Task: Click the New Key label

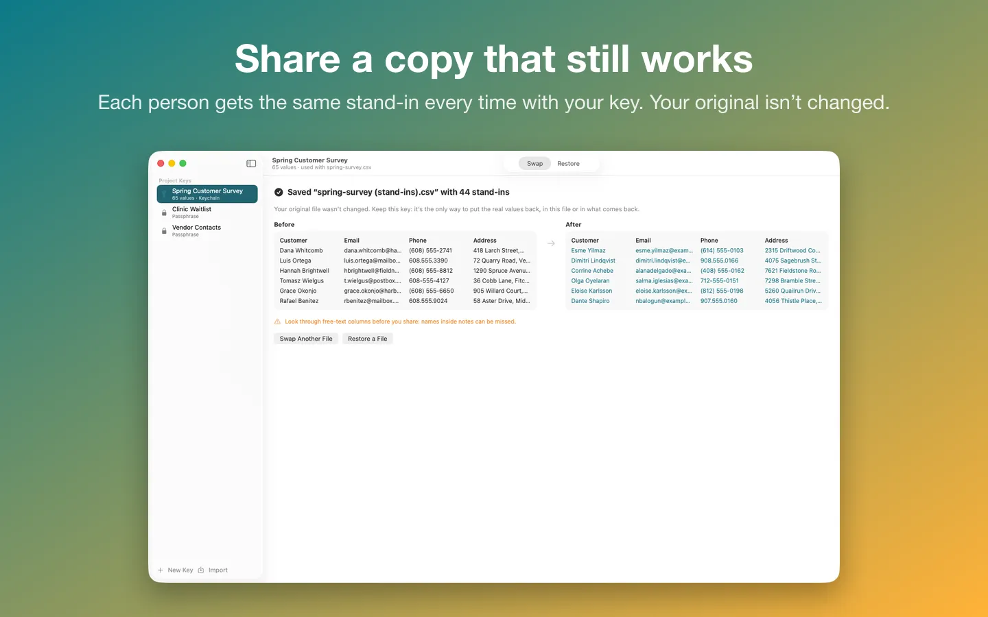Action: (x=180, y=570)
